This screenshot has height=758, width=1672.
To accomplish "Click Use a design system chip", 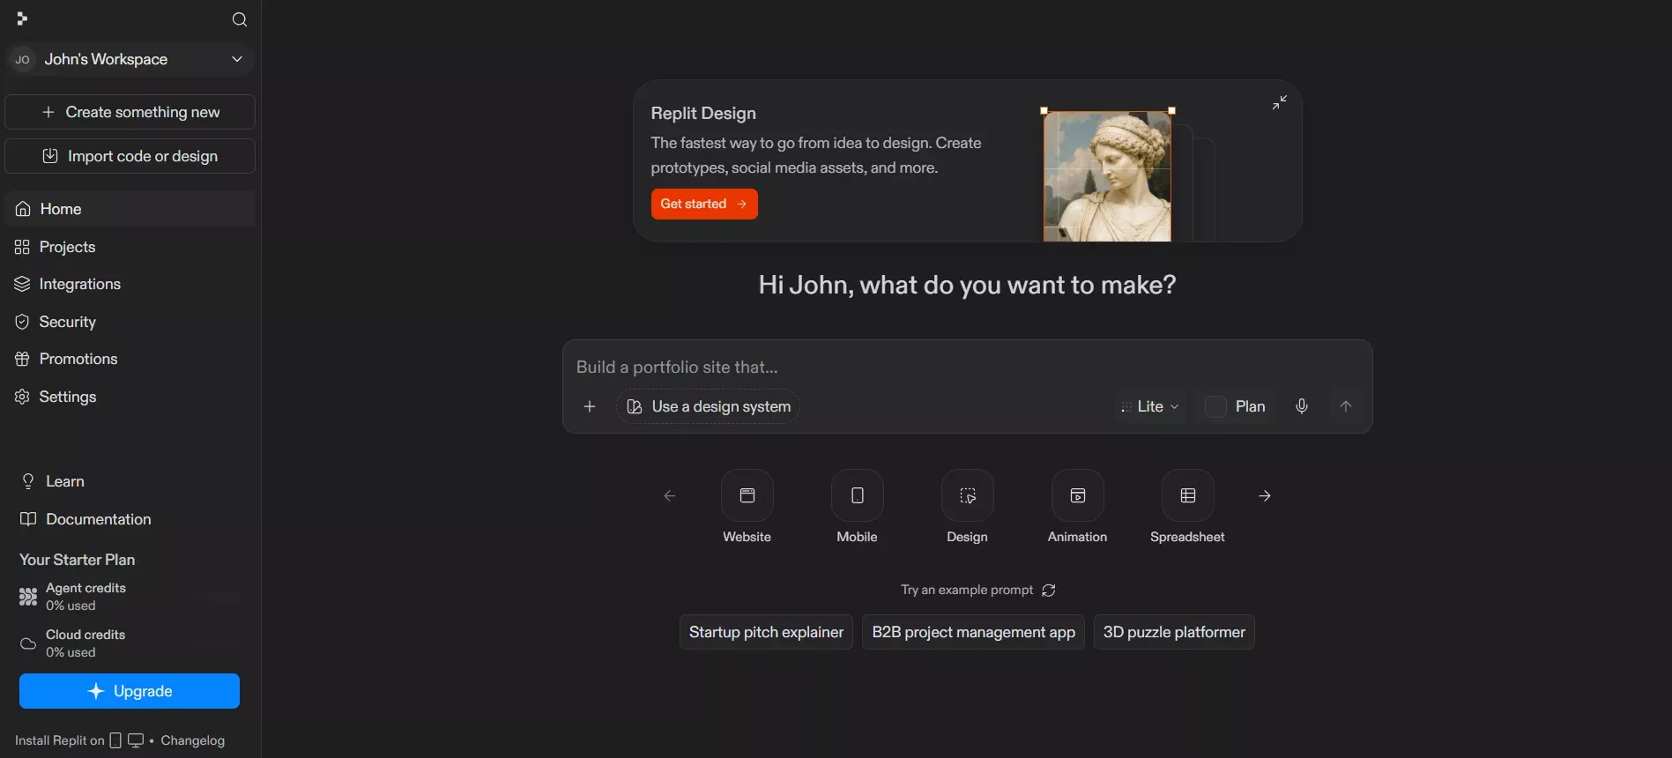I will click(x=708, y=406).
